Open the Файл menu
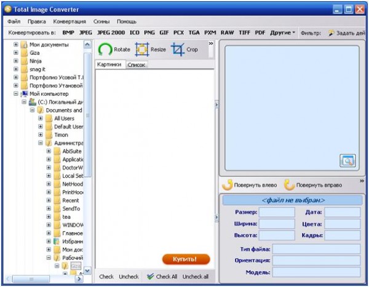The image size is (369, 287). pyautogui.click(x=14, y=22)
